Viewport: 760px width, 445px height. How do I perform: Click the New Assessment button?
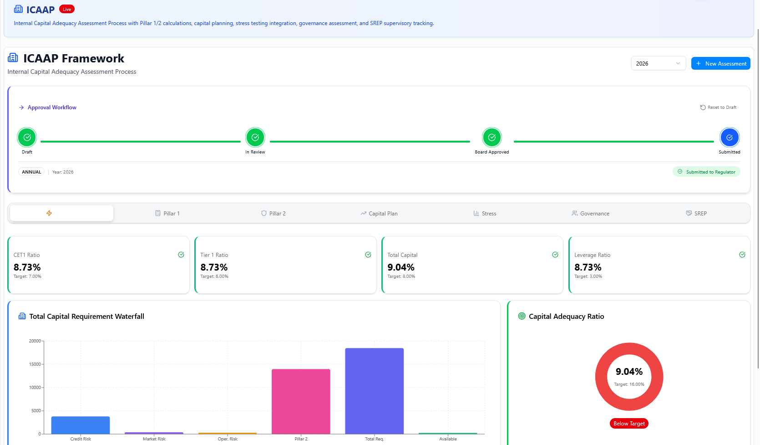(720, 63)
